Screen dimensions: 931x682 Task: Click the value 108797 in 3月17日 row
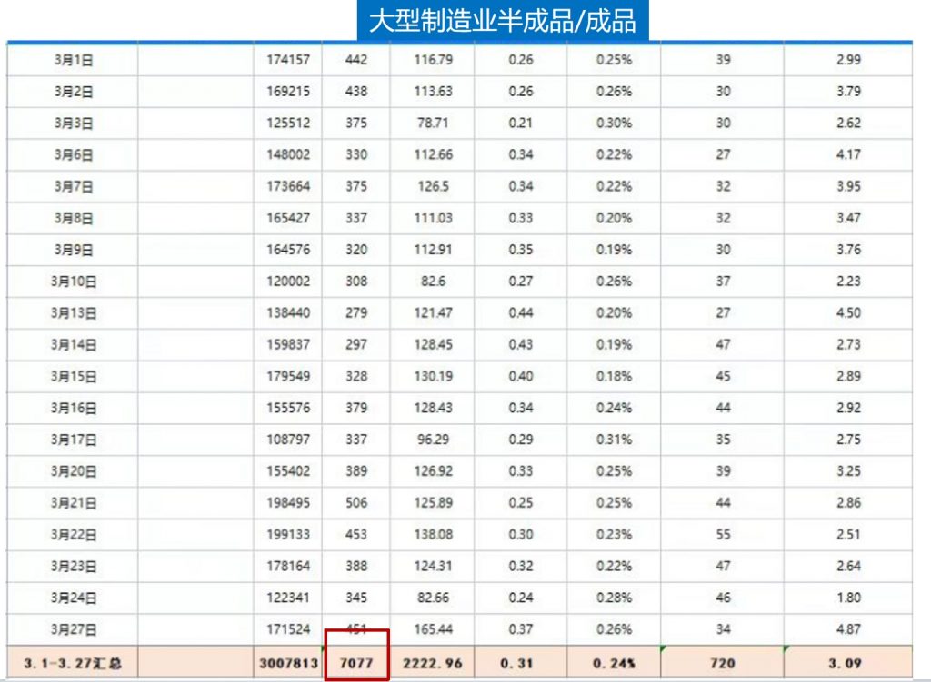coord(288,440)
